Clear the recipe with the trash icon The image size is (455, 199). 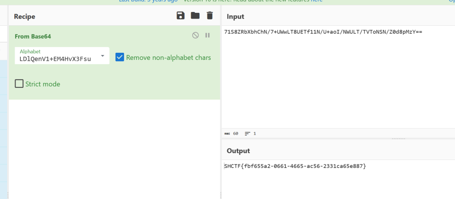pyautogui.click(x=210, y=16)
